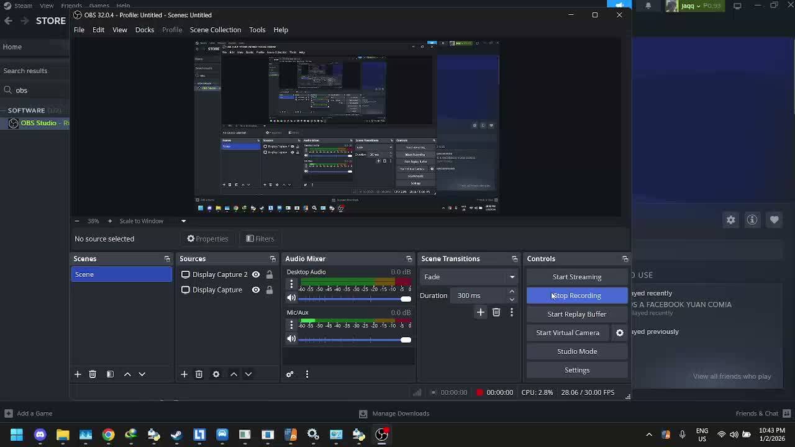The width and height of the screenshot is (795, 447).
Task: Toggle Studio Mode
Action: click(x=577, y=351)
